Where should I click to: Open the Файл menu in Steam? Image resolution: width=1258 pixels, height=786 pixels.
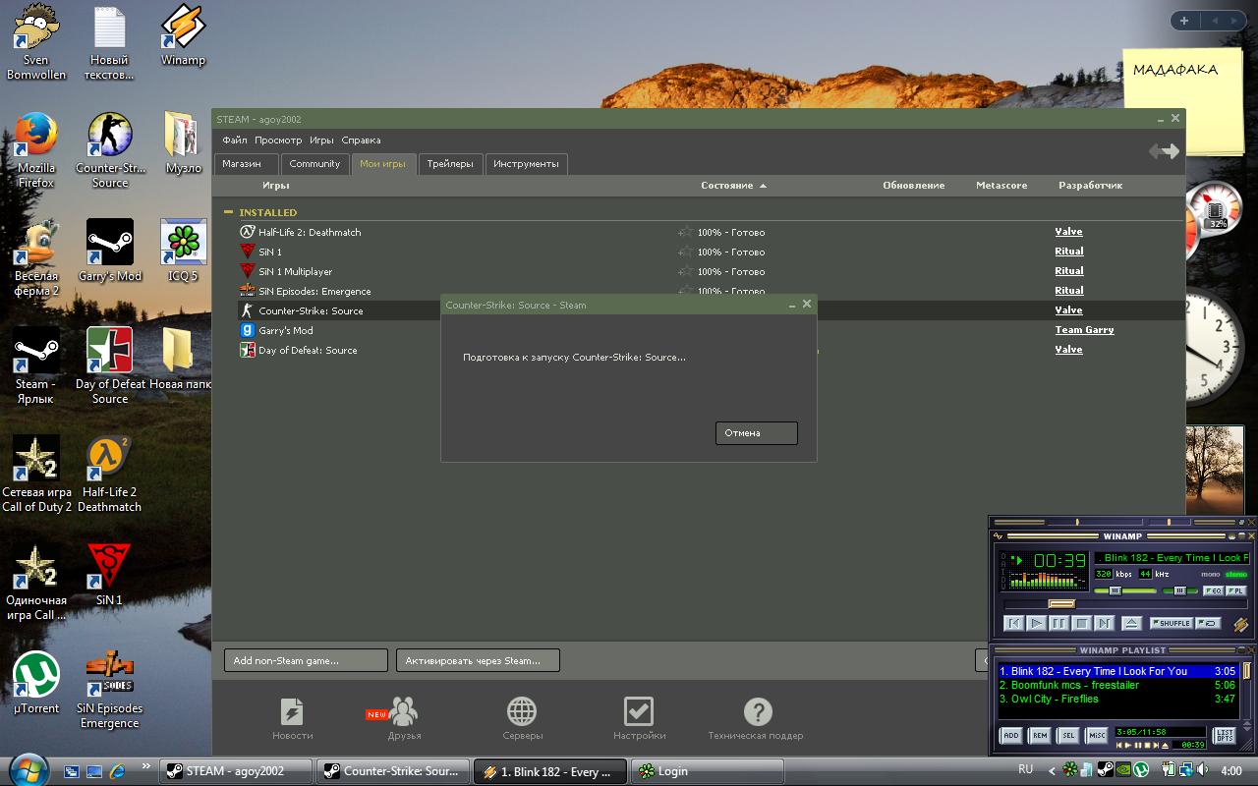tap(235, 140)
